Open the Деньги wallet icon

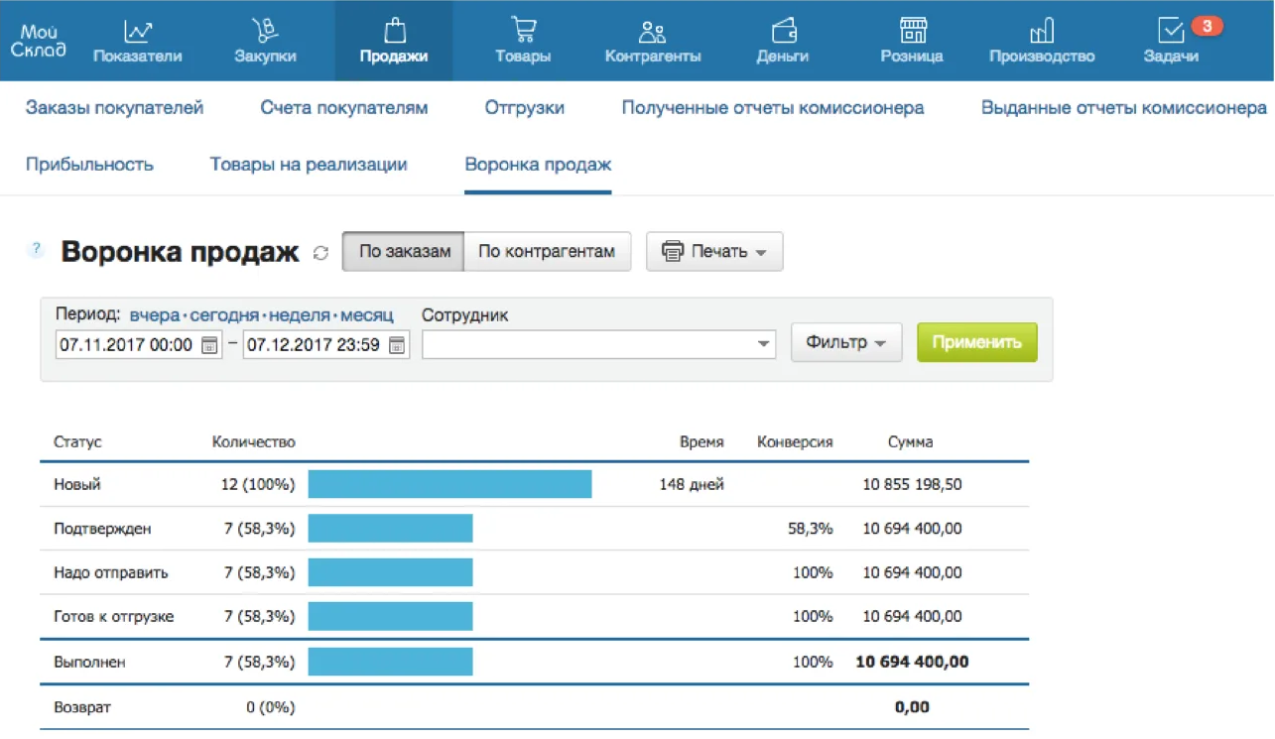[x=783, y=31]
